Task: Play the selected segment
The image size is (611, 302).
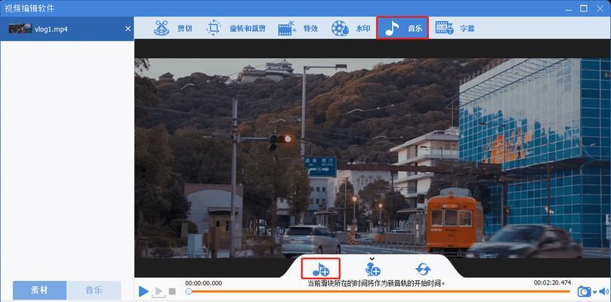Action: [x=159, y=292]
